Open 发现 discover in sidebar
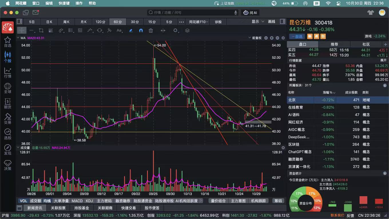The image size is (389, 219). click(x=8, y=150)
